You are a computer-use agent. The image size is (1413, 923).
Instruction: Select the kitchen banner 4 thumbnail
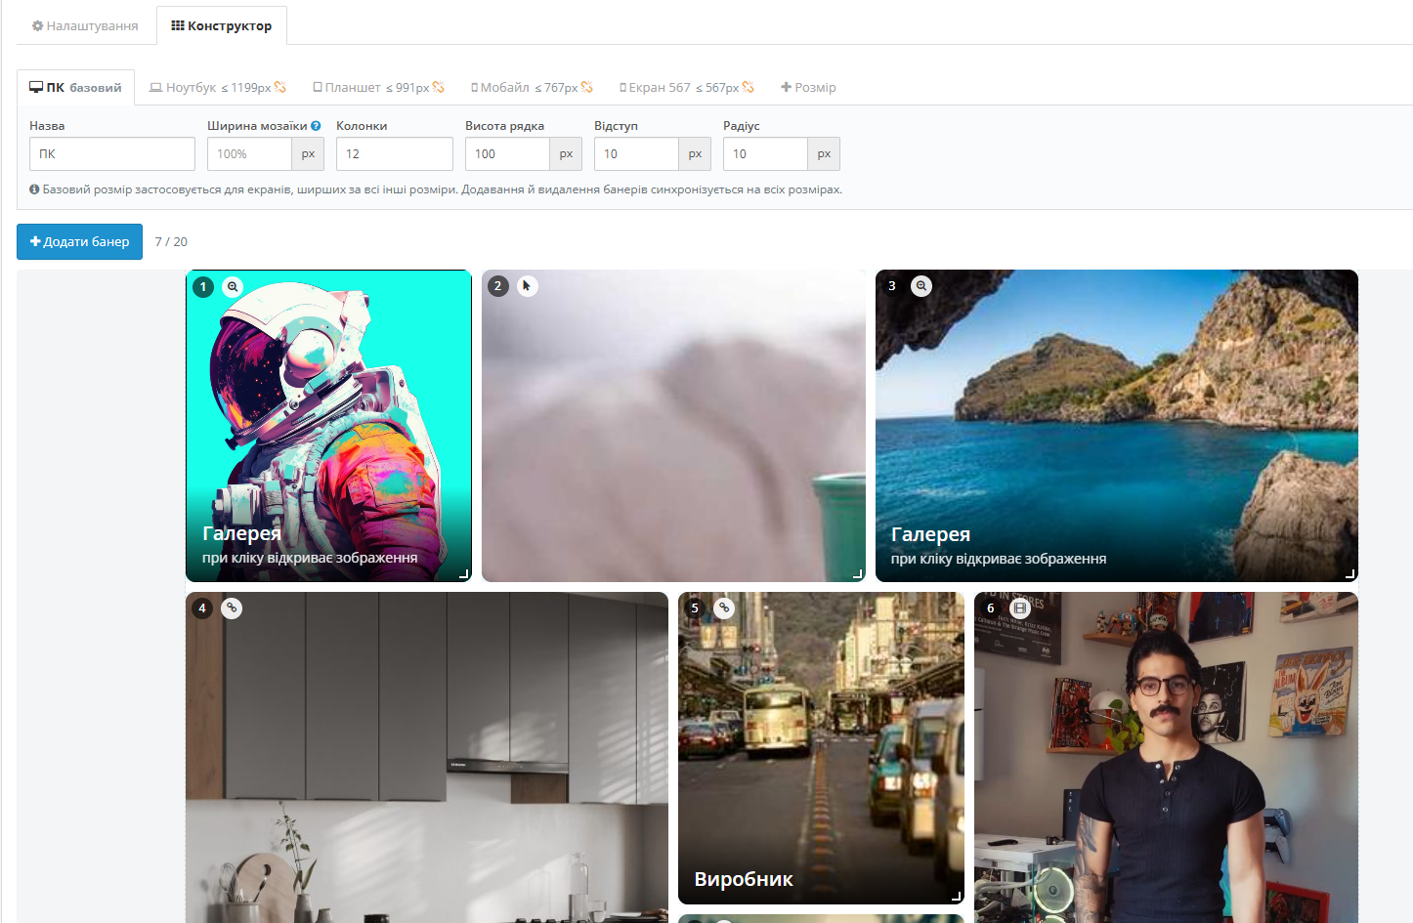click(x=427, y=757)
